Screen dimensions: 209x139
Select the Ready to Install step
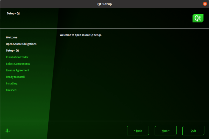pyautogui.click(x=15, y=77)
